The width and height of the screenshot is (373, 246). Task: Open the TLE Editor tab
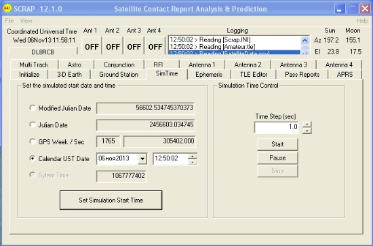pos(254,74)
